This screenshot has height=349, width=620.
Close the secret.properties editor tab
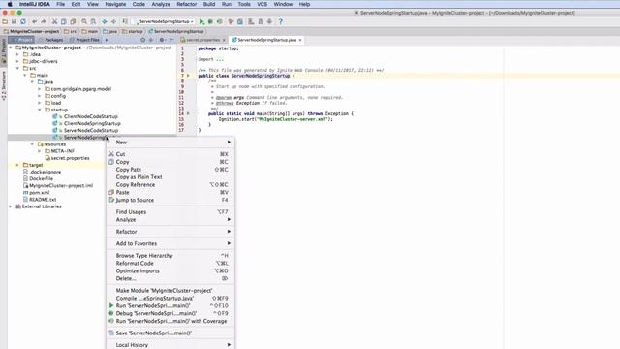click(224, 40)
